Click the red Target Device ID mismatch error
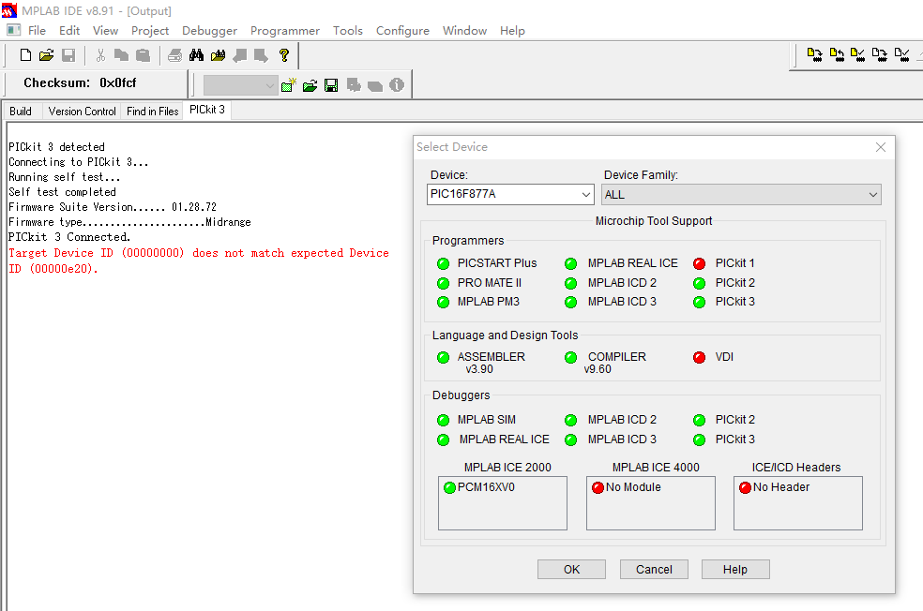Screen dimensions: 923x611 198,261
